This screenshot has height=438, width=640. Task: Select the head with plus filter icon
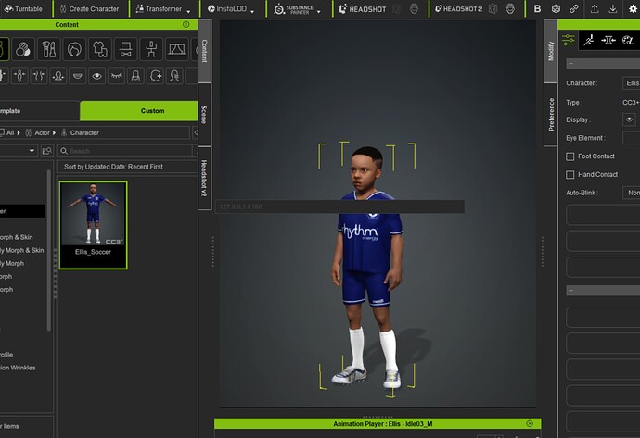pyautogui.click(x=155, y=76)
